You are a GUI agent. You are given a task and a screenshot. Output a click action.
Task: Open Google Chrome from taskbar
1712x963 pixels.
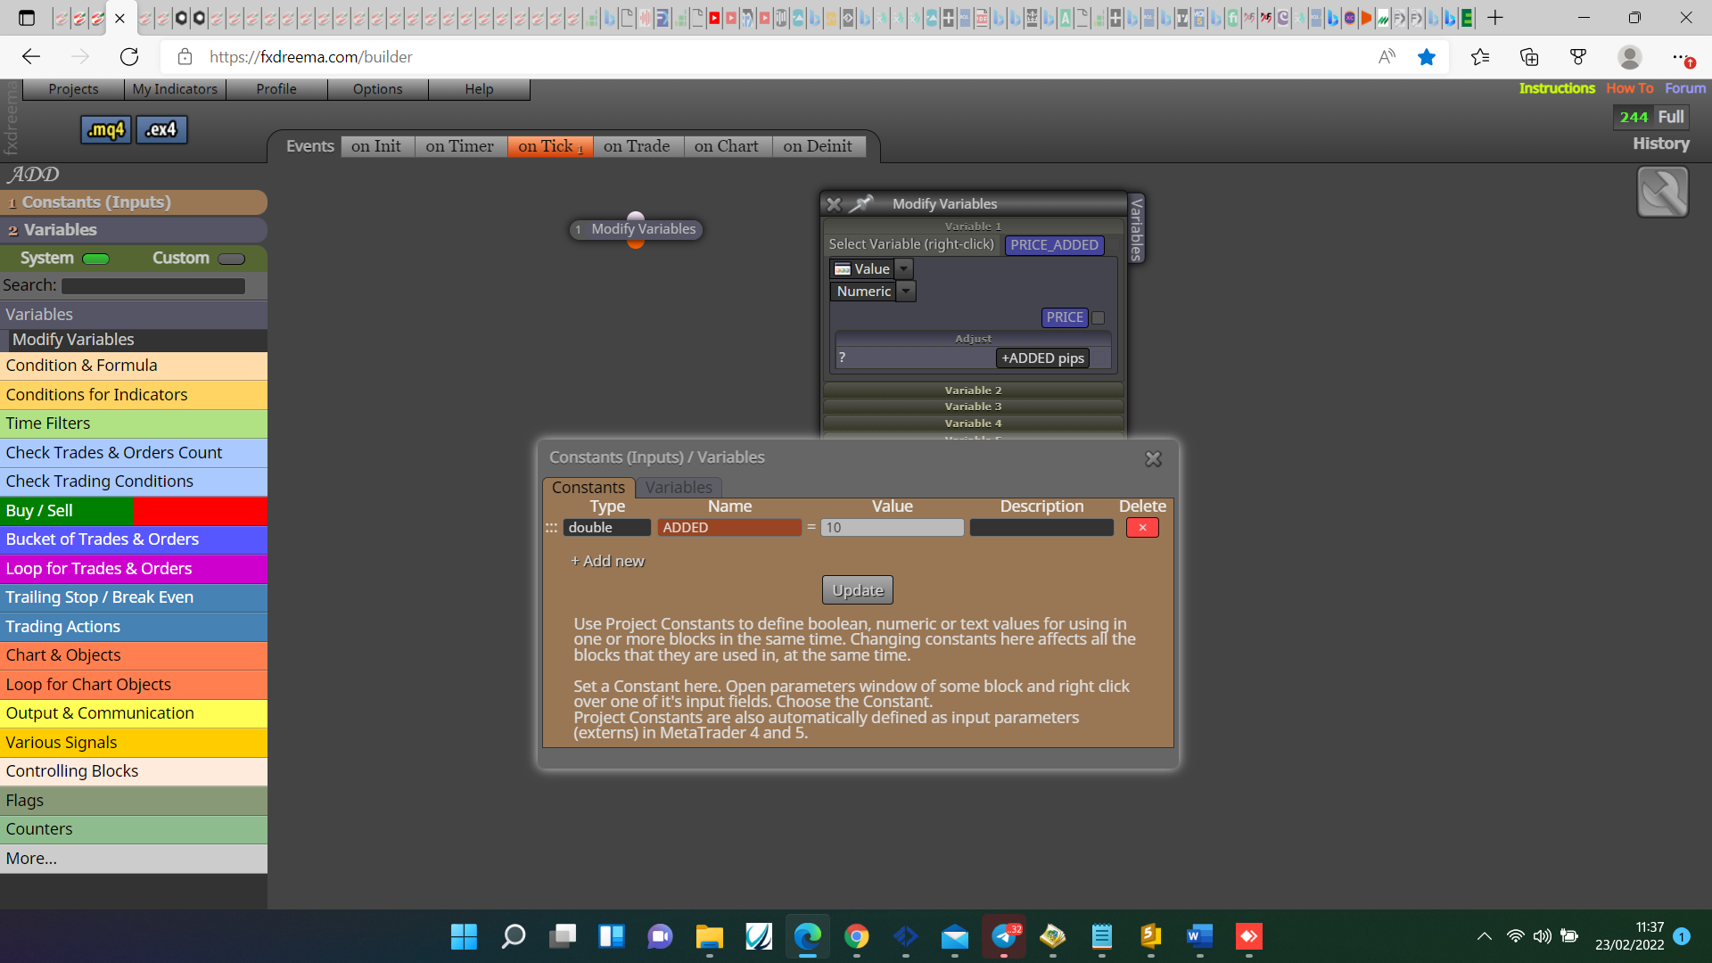coord(857,936)
